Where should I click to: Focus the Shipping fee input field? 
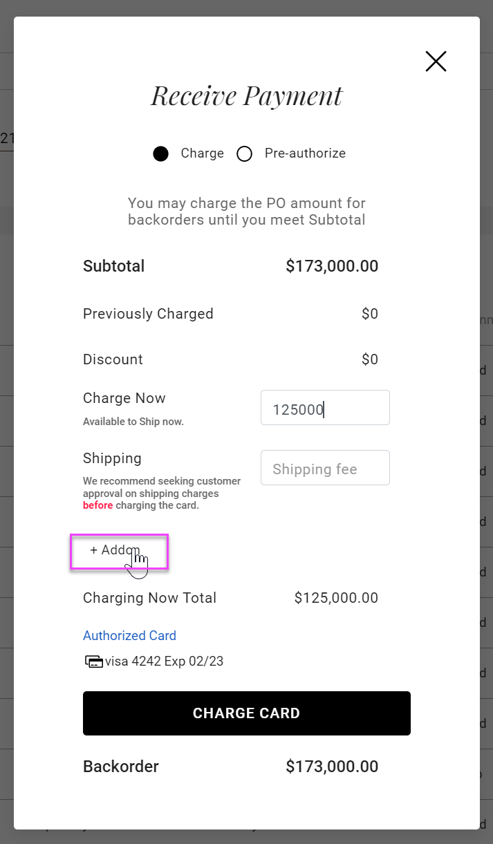coord(325,468)
